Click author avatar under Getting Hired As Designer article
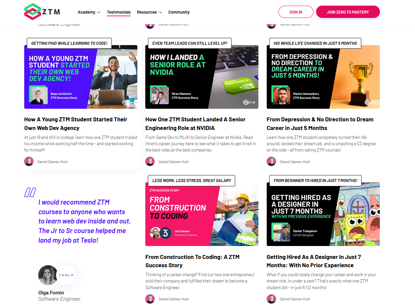 tap(271, 299)
